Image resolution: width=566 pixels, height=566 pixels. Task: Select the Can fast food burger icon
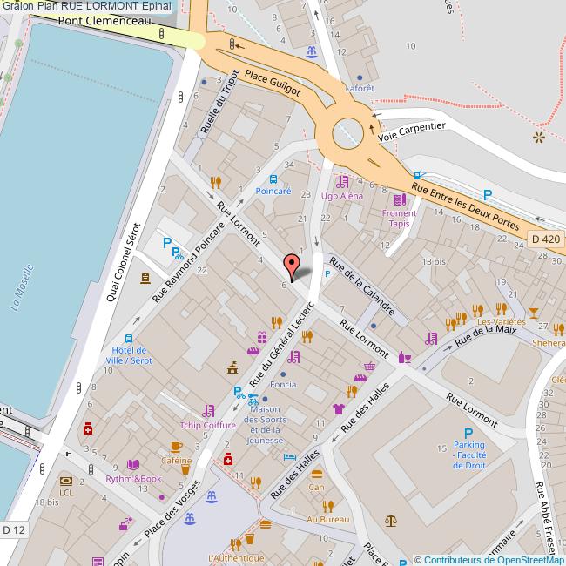(317, 474)
